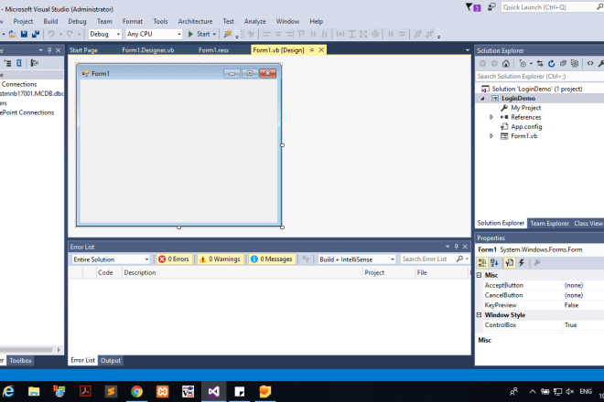Image resolution: width=604 pixels, height=402 pixels.
Task: Switch to the Team Explorer tab
Action: (x=549, y=223)
